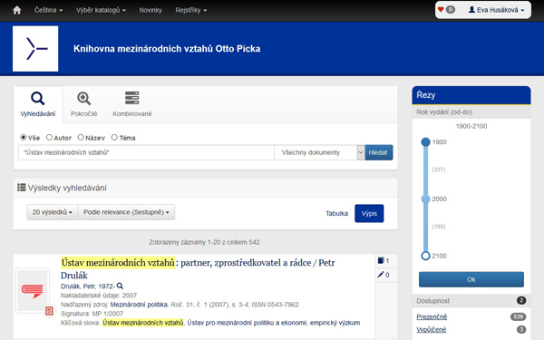Click the Hledat search button

[x=379, y=152]
